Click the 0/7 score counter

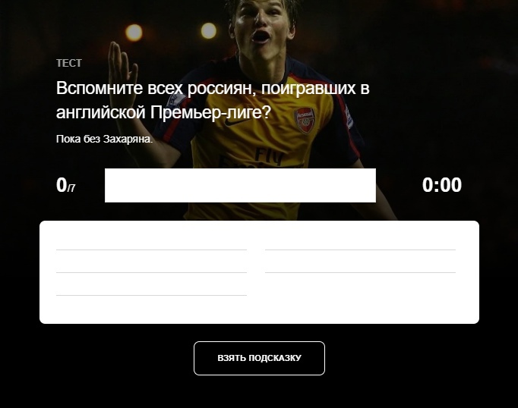click(66, 185)
